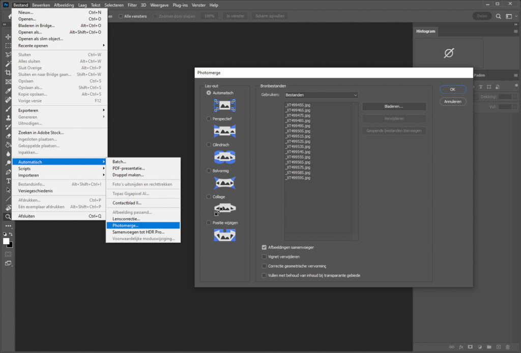Select the Type tool
This screenshot has height=353, width=521.
tap(8, 181)
